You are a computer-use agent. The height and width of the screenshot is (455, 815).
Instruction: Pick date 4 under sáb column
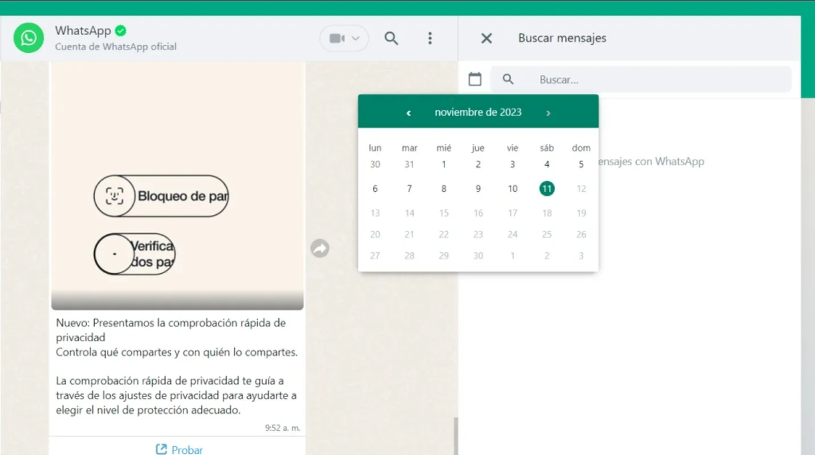pyautogui.click(x=547, y=164)
